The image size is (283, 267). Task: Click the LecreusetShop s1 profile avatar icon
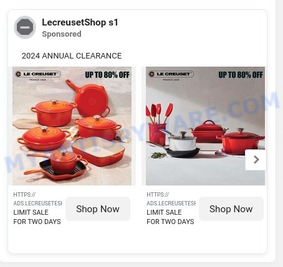pyautogui.click(x=25, y=27)
